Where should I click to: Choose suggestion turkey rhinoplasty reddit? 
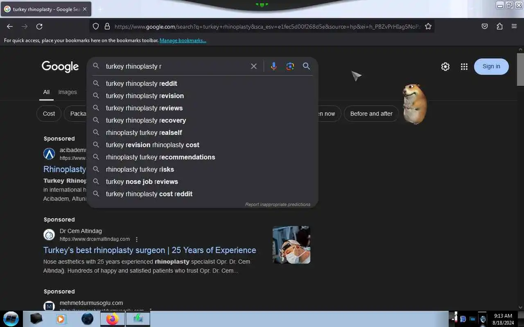[x=203, y=83]
